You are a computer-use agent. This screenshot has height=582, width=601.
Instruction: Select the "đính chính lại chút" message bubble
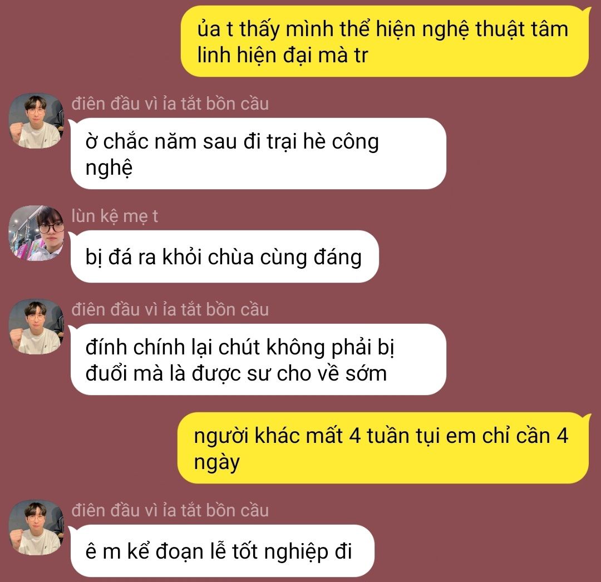click(258, 359)
